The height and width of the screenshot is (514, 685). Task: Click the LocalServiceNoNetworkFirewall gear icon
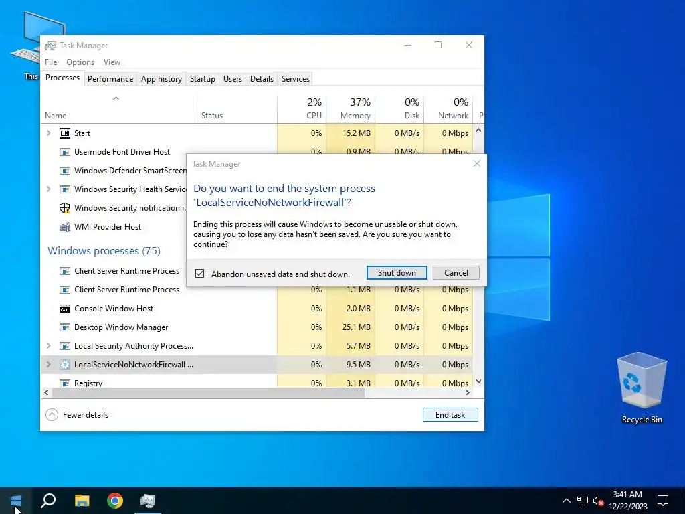tap(65, 365)
